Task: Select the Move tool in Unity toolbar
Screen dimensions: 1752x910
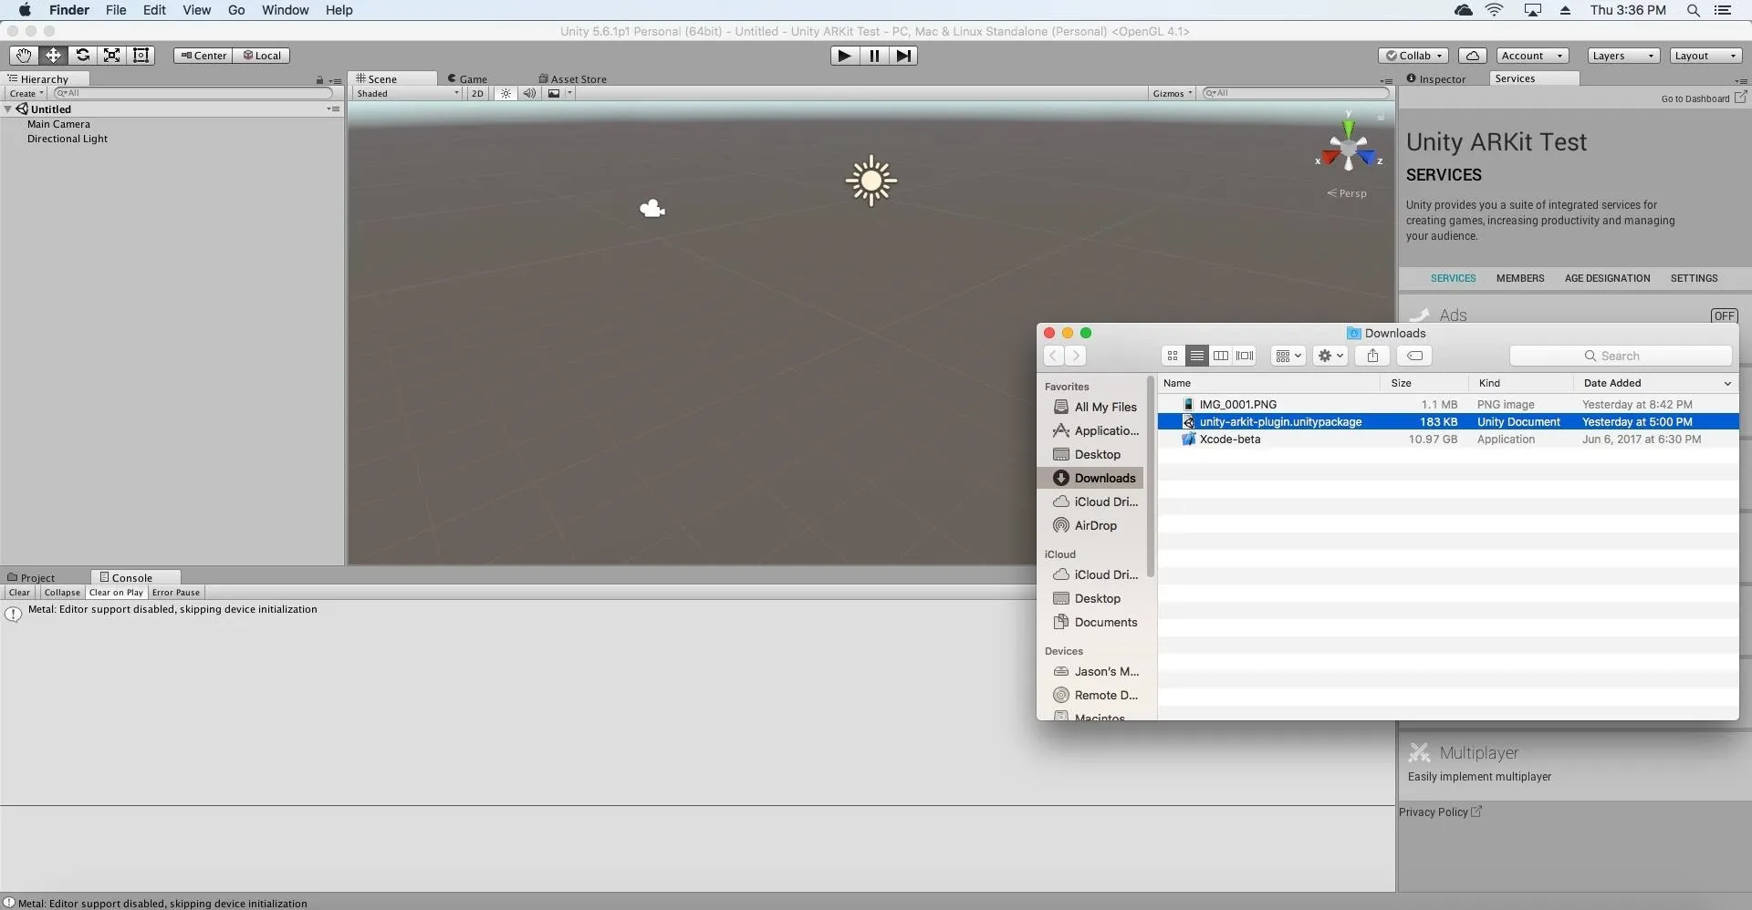Action: 53,56
